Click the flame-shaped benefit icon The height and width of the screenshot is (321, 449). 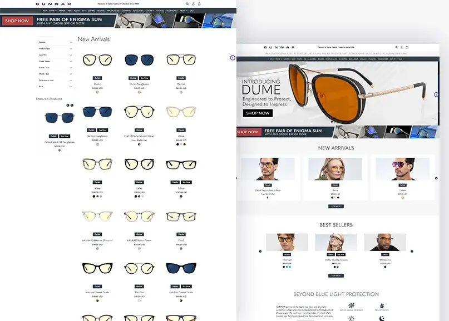382,305
